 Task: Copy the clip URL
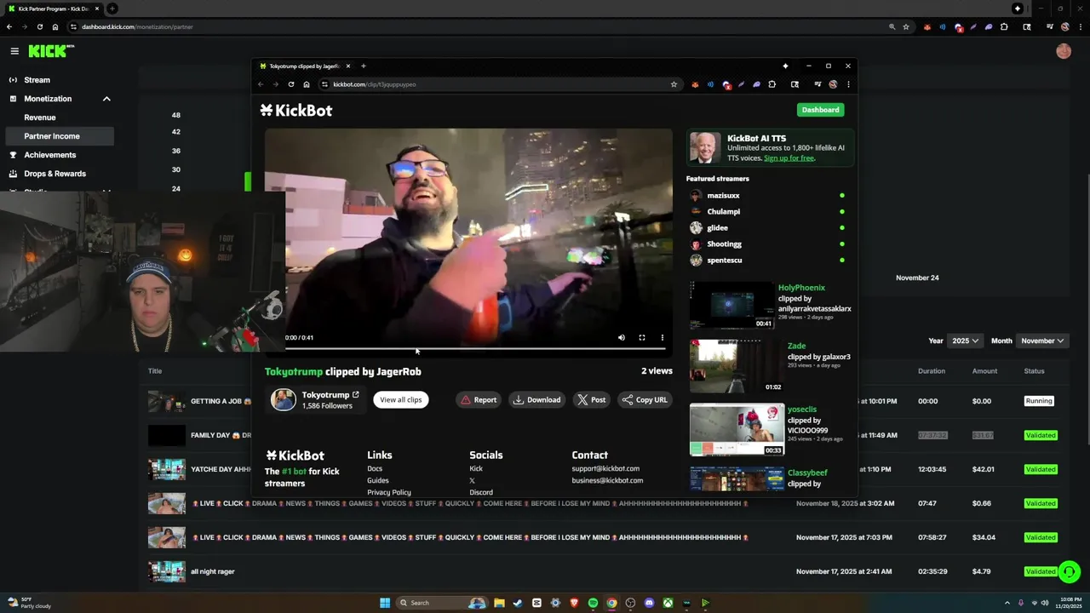(x=645, y=399)
